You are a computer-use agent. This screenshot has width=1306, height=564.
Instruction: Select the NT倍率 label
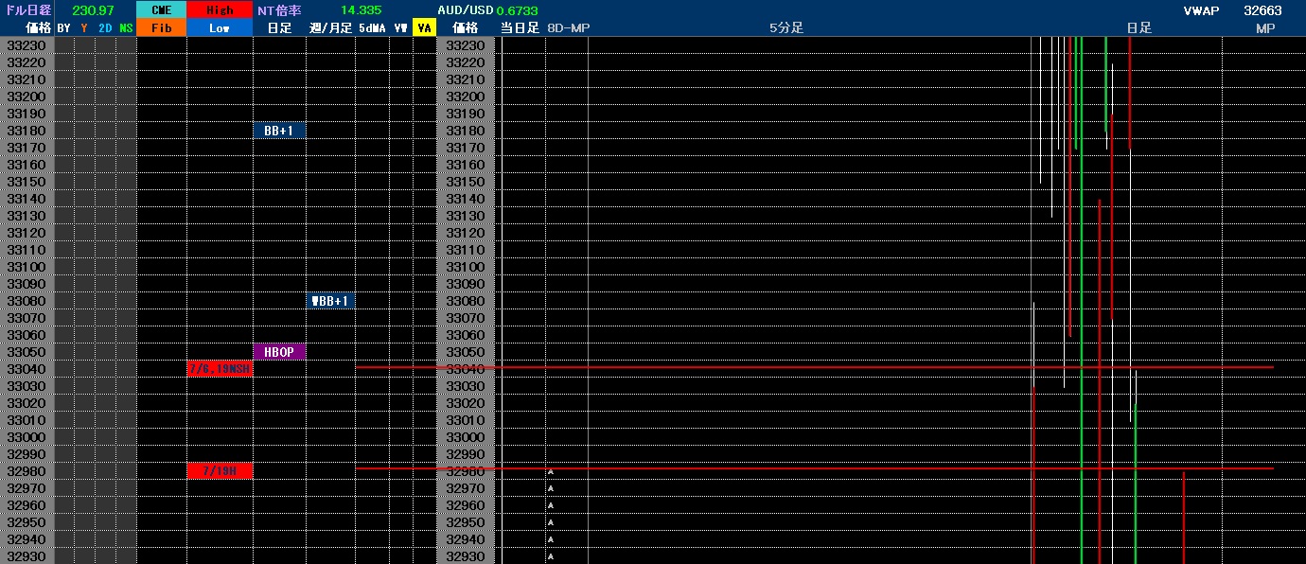(x=279, y=10)
